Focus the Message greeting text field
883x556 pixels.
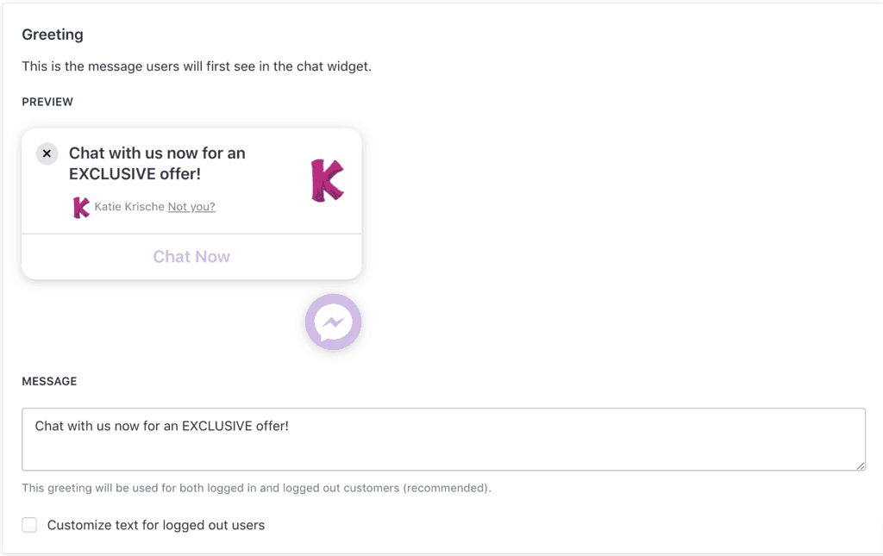(x=444, y=440)
